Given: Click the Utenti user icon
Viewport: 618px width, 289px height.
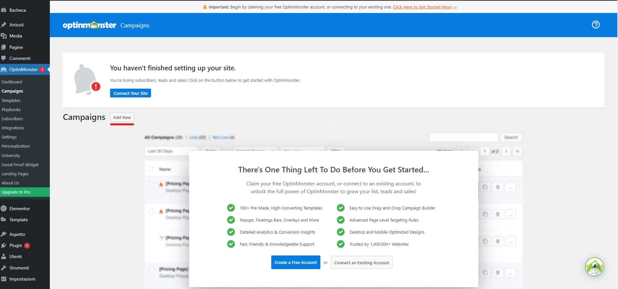Looking at the screenshot, I should 4,256.
